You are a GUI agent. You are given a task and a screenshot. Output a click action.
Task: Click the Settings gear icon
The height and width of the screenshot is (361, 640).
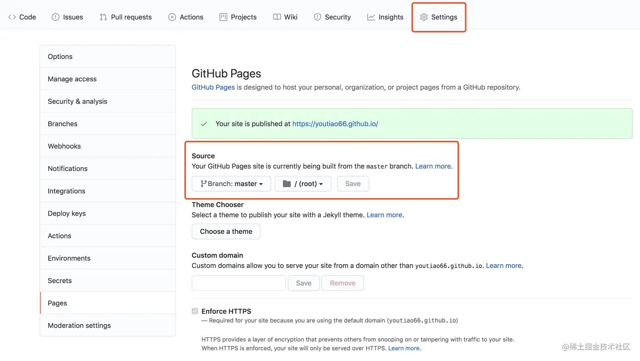[x=424, y=17]
